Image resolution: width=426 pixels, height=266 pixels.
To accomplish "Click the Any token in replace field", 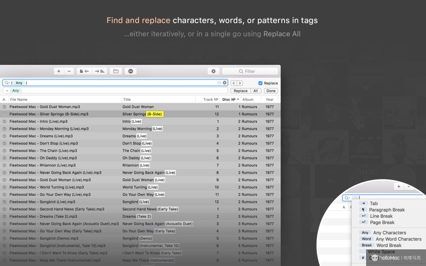I will click(16, 90).
